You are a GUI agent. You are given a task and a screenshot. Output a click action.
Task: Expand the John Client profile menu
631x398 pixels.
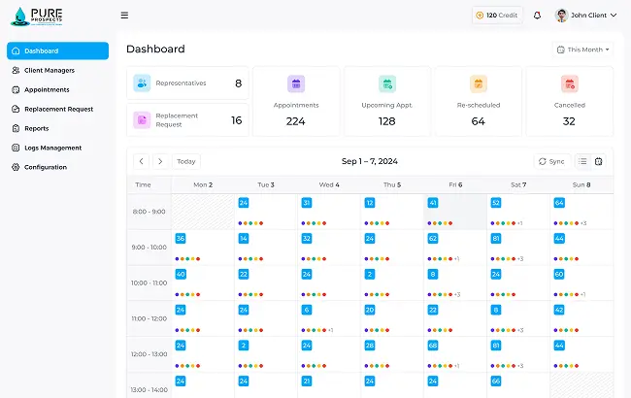(x=585, y=16)
